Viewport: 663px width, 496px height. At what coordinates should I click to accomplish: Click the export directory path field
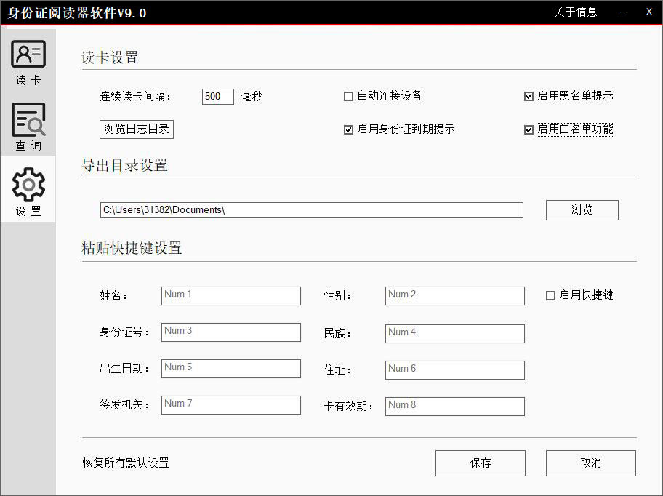click(311, 210)
